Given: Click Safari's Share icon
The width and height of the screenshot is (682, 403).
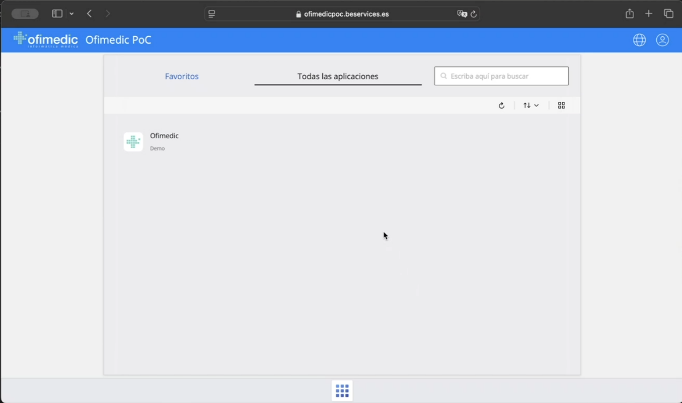Looking at the screenshot, I should tap(630, 14).
